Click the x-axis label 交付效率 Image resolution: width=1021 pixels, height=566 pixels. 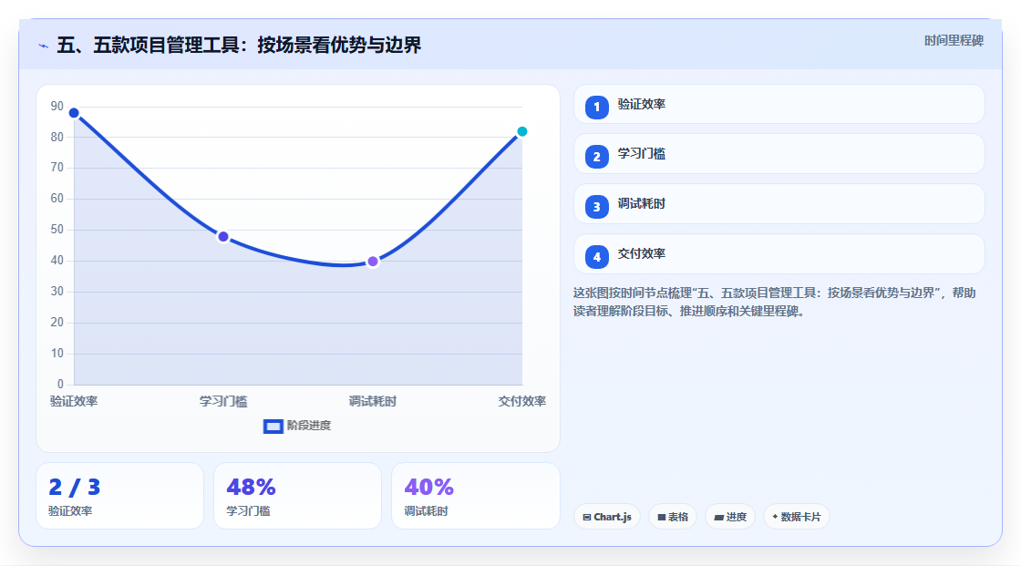click(521, 401)
